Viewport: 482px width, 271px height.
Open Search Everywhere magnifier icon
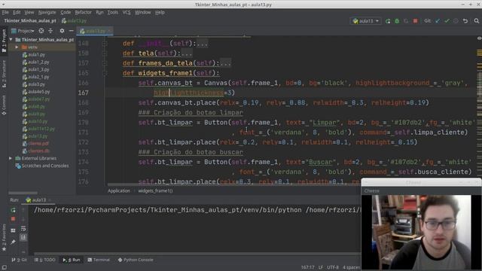coord(477,21)
